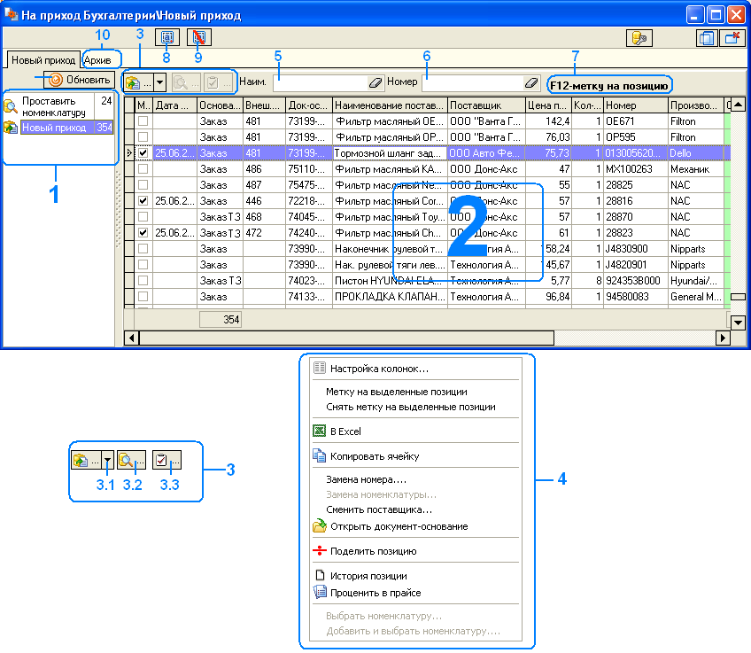The width and height of the screenshot is (751, 653).
Task: Choose Метку на выделенные позиции
Action: (x=397, y=392)
